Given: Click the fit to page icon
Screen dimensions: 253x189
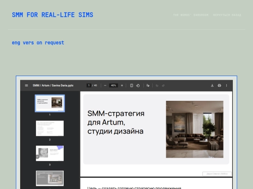Looking at the screenshot, I should pyautogui.click(x=132, y=85).
